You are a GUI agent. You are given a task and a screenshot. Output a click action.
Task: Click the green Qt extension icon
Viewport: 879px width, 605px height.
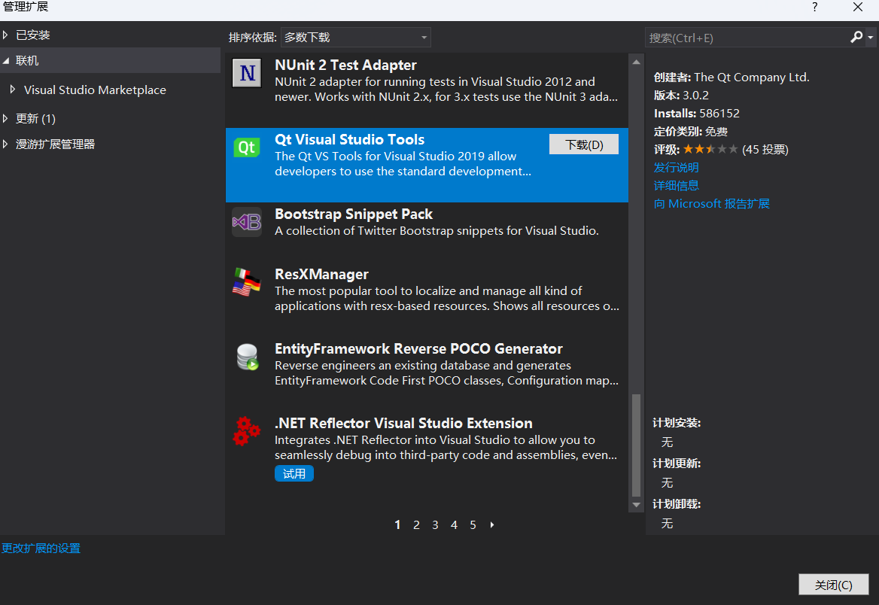[x=247, y=147]
